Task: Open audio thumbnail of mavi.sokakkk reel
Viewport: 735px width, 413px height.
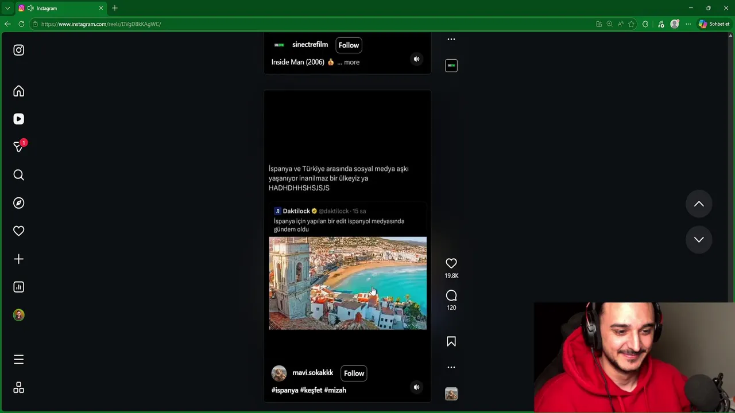Action: click(451, 394)
